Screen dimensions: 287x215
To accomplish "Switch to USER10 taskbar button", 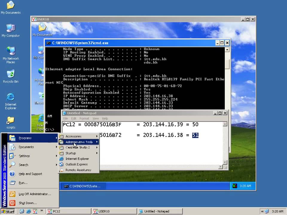I will pos(114,211).
